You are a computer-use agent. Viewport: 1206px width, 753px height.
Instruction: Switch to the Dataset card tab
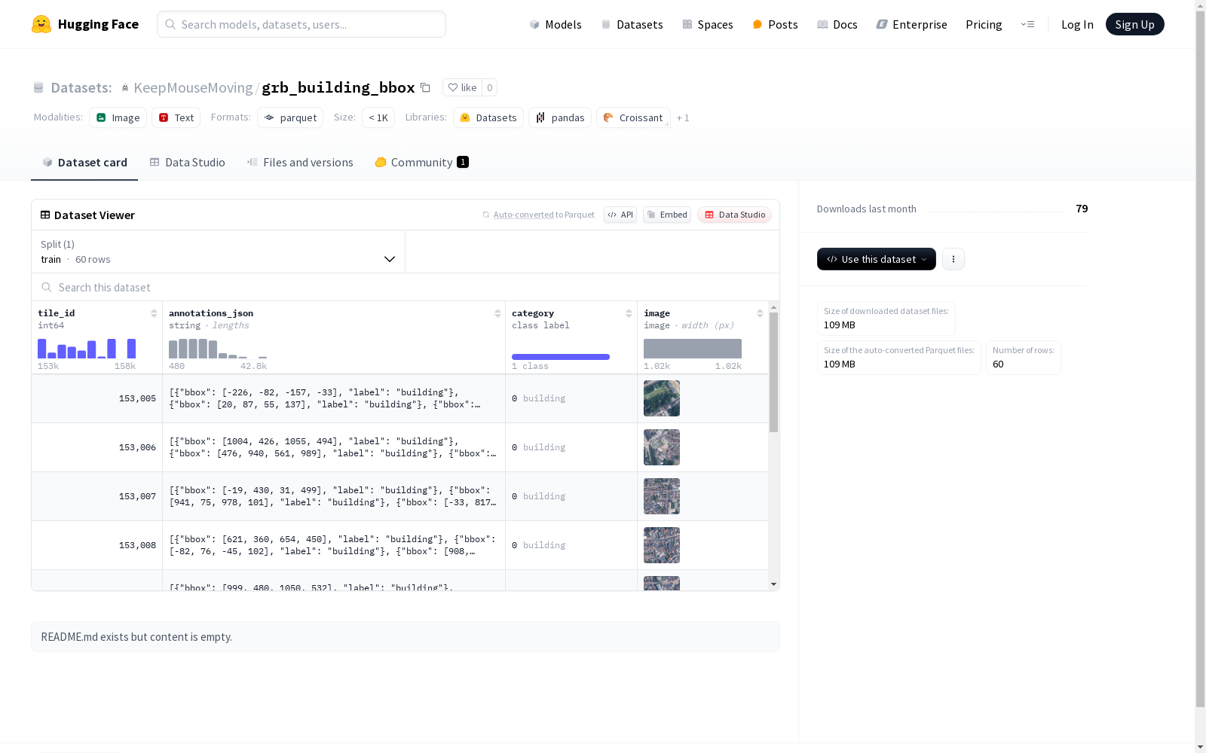(x=84, y=163)
